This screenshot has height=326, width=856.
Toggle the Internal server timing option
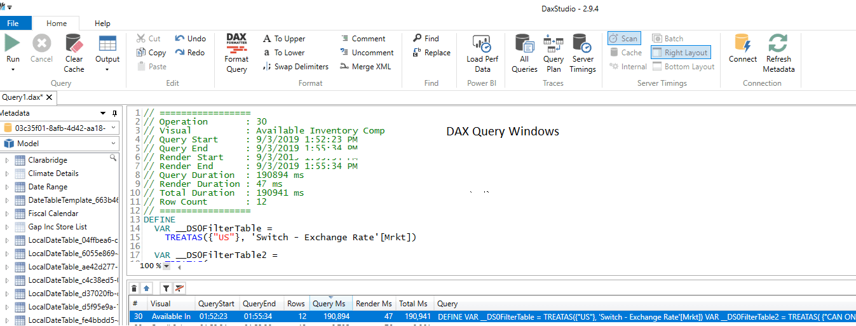tap(628, 67)
